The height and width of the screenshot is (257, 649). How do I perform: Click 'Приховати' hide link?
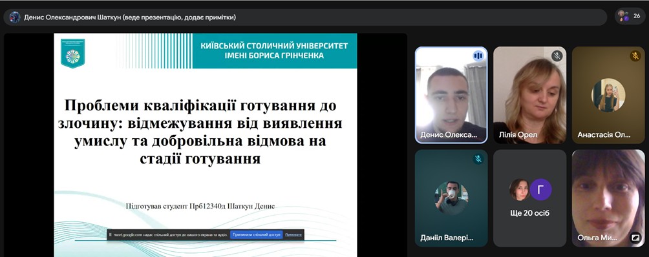[x=293, y=234]
